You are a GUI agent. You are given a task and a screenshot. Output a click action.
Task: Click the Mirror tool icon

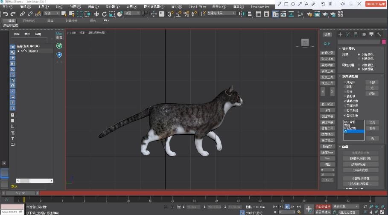pyautogui.click(x=242, y=14)
